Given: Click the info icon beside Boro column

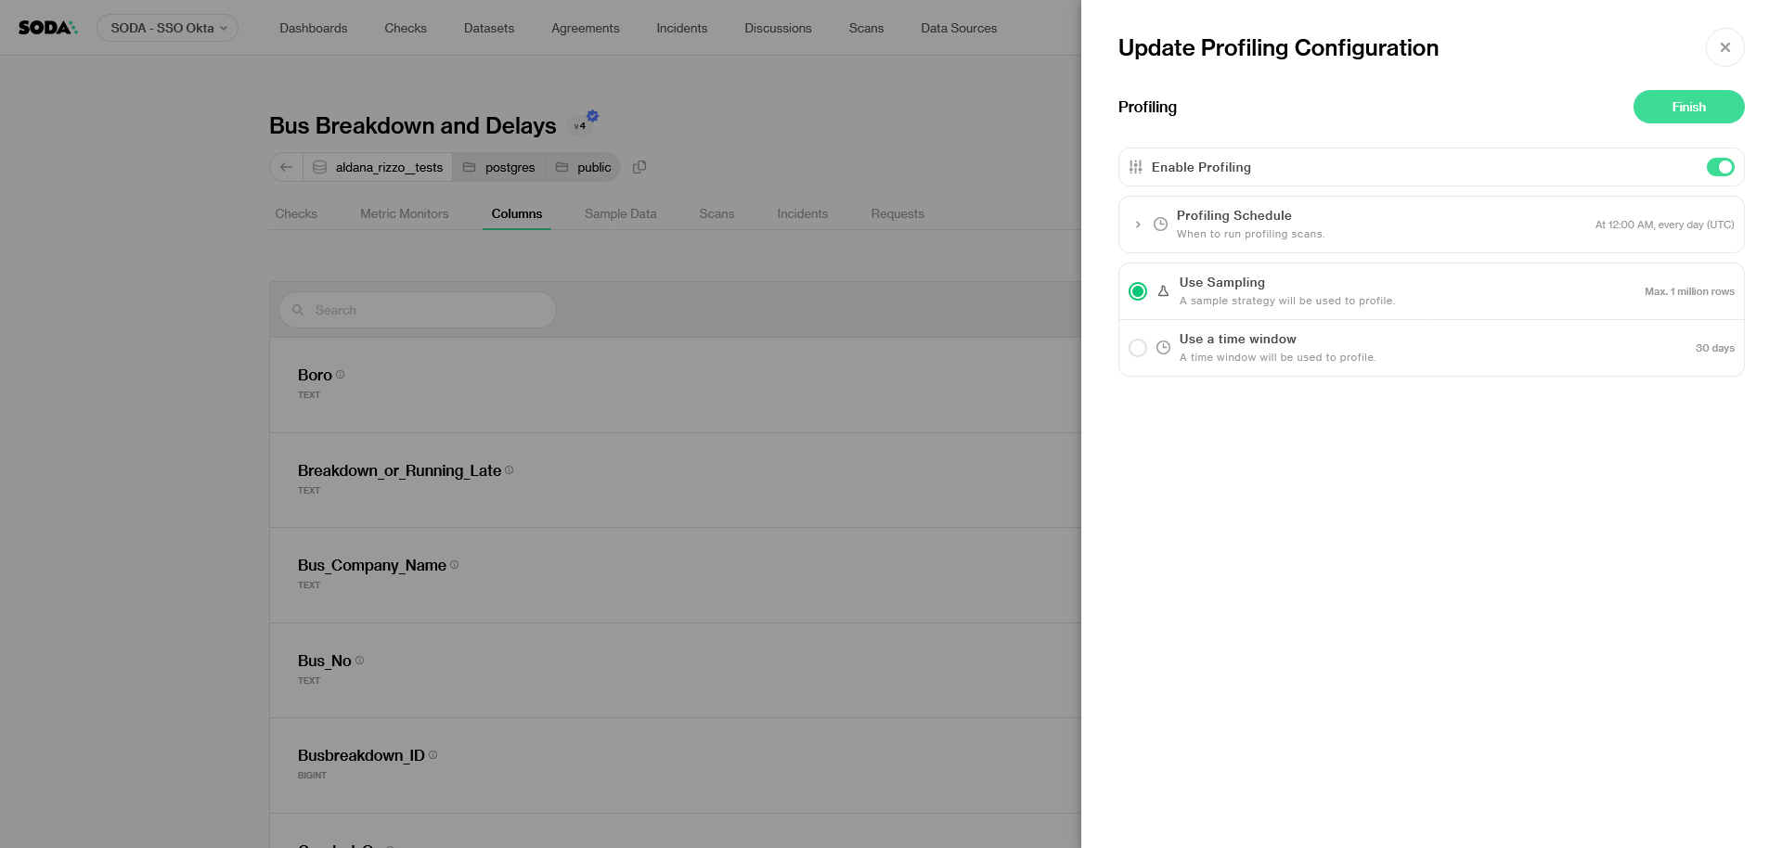Looking at the screenshot, I should point(340,375).
